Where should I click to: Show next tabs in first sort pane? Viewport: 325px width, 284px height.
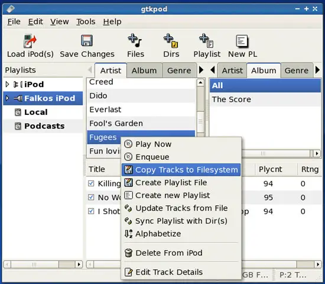pyautogui.click(x=201, y=70)
